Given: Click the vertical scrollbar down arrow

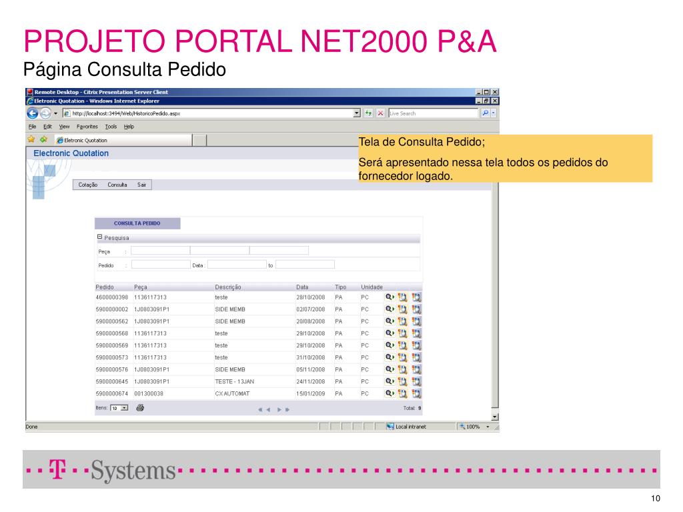Looking at the screenshot, I should click(x=494, y=417).
